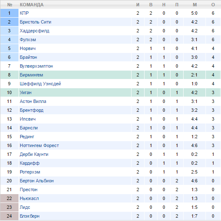Select the highlighted Бирмингем row link

32,75
